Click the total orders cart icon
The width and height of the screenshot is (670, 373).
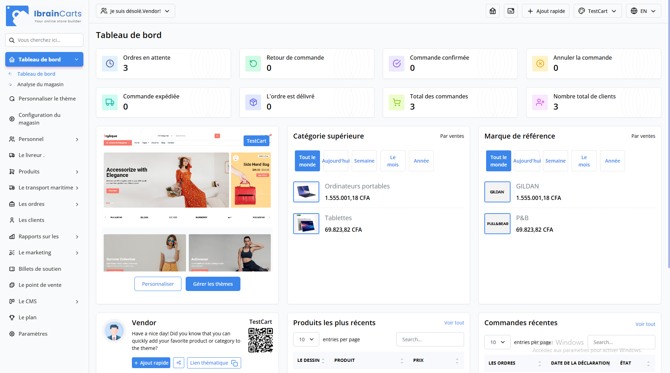(397, 102)
